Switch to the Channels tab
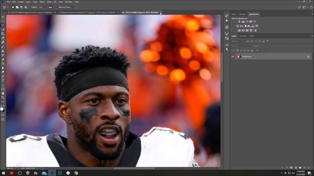 click(x=243, y=36)
